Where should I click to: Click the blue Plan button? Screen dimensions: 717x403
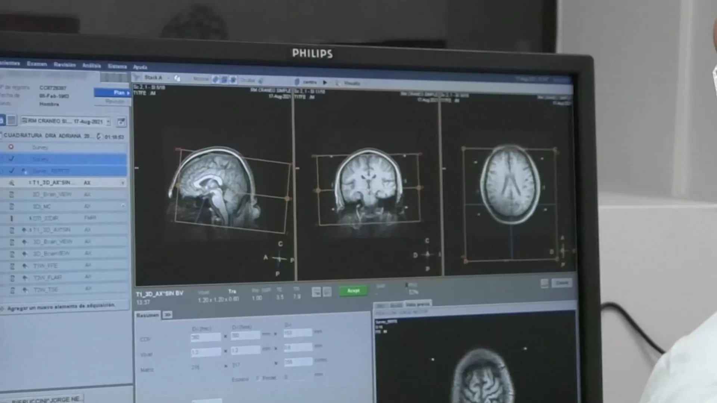[x=112, y=92]
